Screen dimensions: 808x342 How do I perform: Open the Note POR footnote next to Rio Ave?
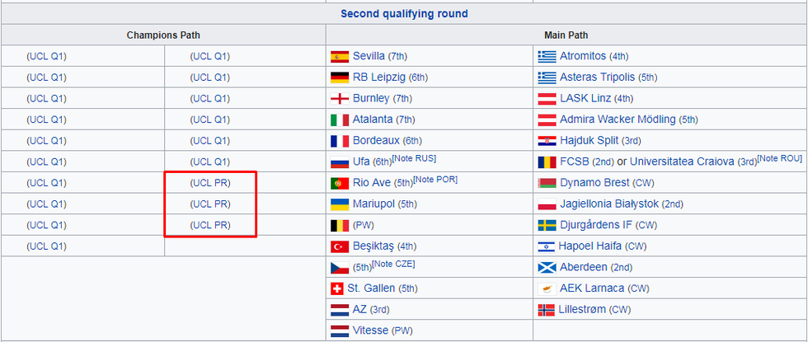point(435,179)
